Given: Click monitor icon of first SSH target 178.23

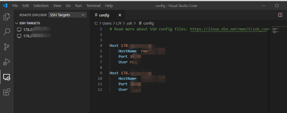Looking at the screenshot, I should (19, 29).
